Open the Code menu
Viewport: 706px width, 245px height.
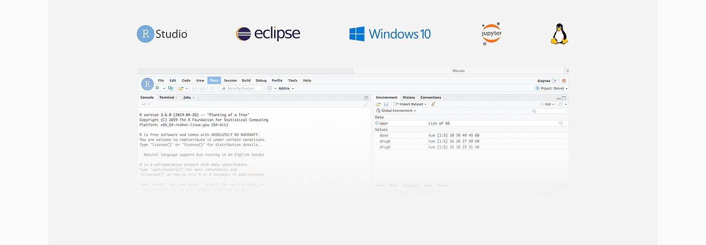[x=186, y=80]
